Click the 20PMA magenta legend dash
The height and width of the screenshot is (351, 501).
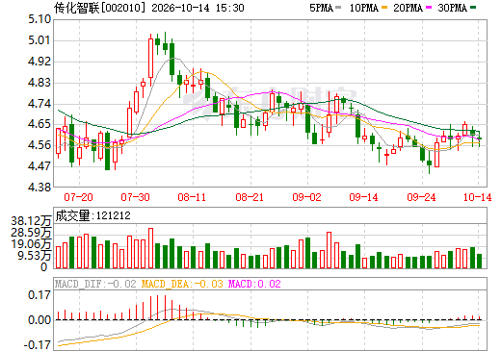[x=429, y=8]
